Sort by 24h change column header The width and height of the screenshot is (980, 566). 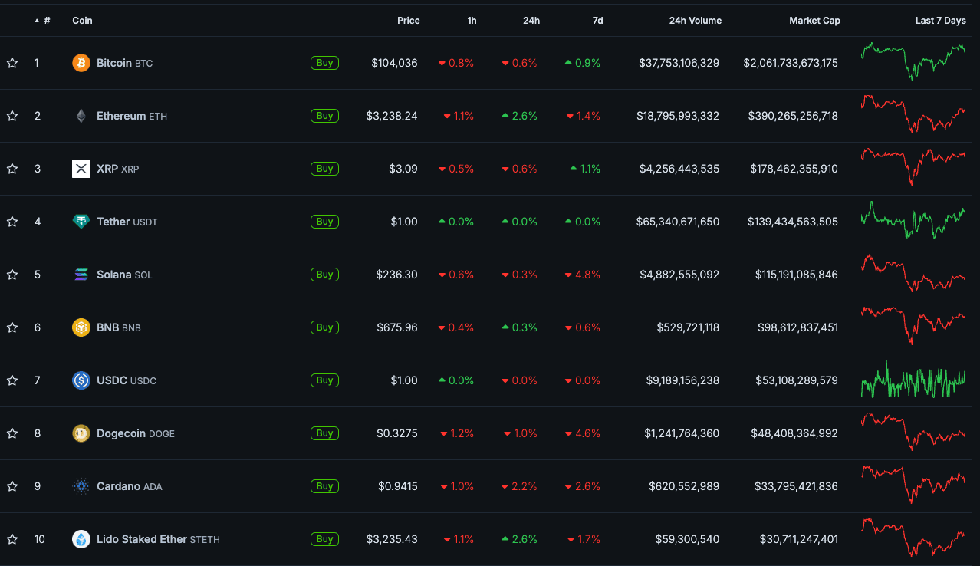[531, 21]
